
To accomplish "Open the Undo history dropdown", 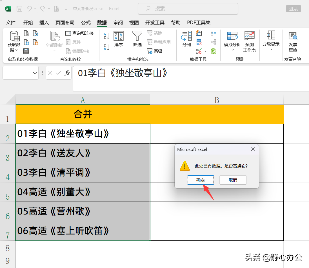I will pyautogui.click(x=35, y=9).
